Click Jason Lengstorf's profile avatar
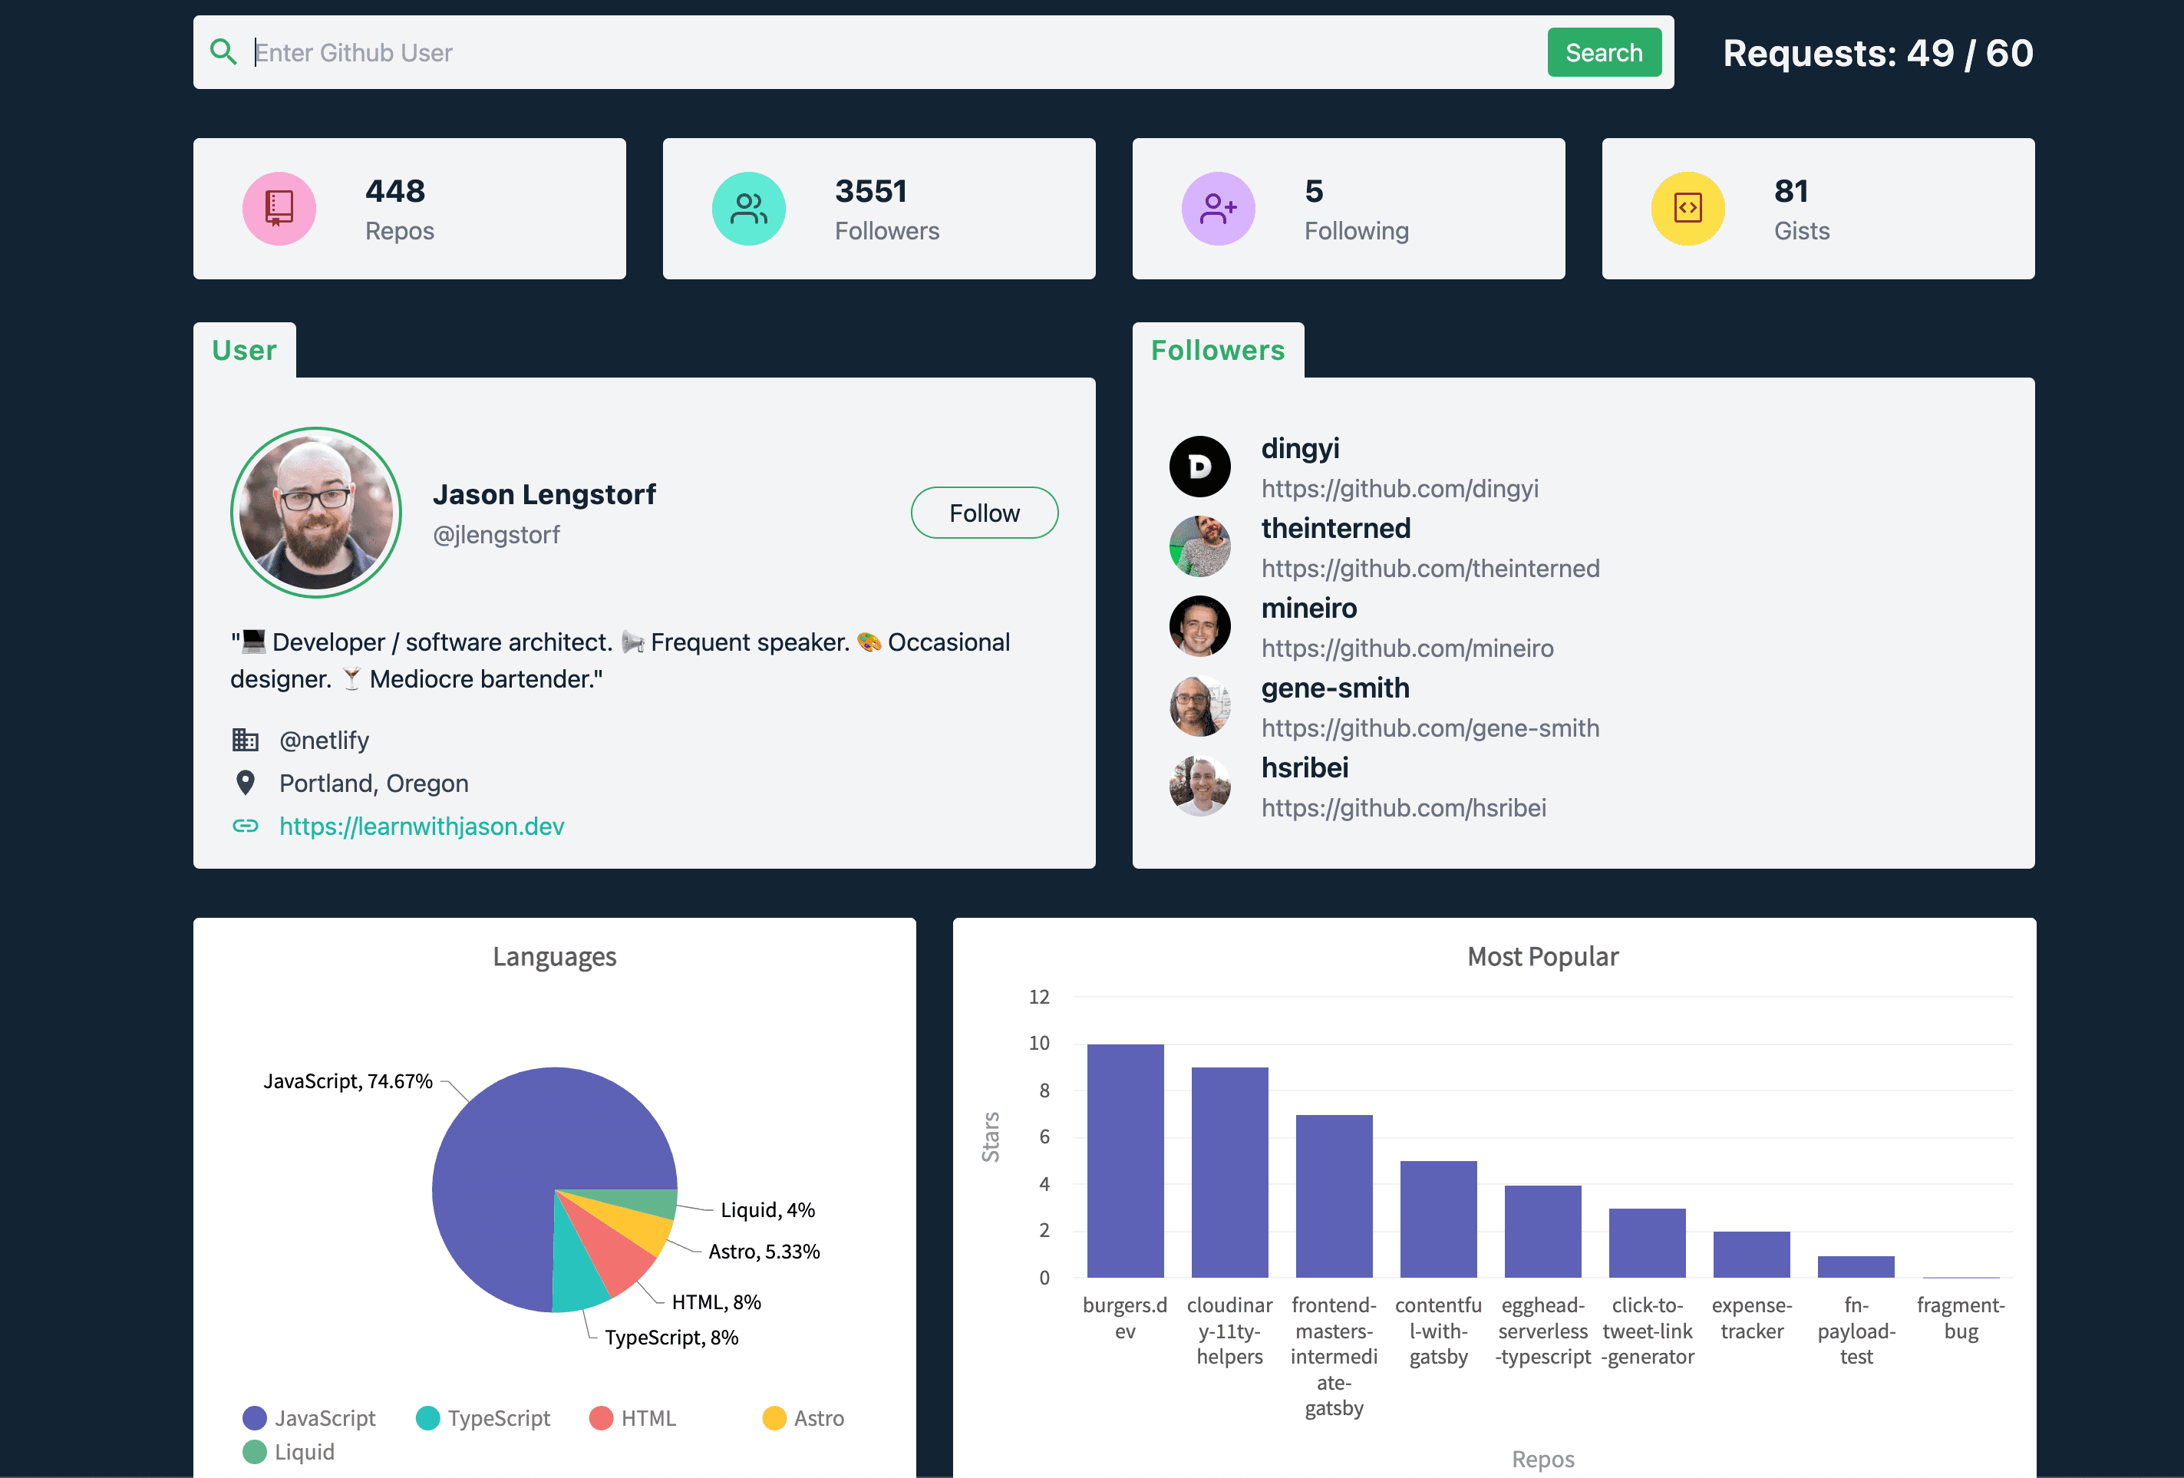This screenshot has height=1478, width=2184. coord(315,513)
